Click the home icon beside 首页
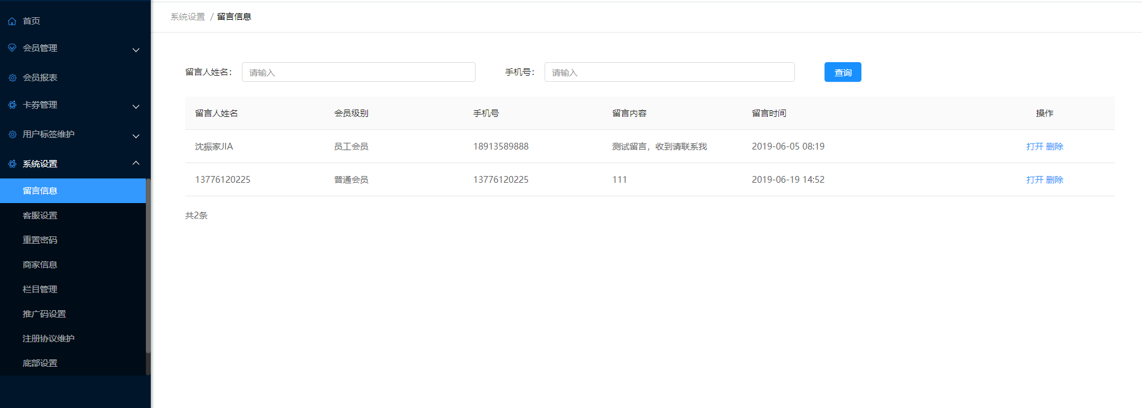 click(x=12, y=22)
